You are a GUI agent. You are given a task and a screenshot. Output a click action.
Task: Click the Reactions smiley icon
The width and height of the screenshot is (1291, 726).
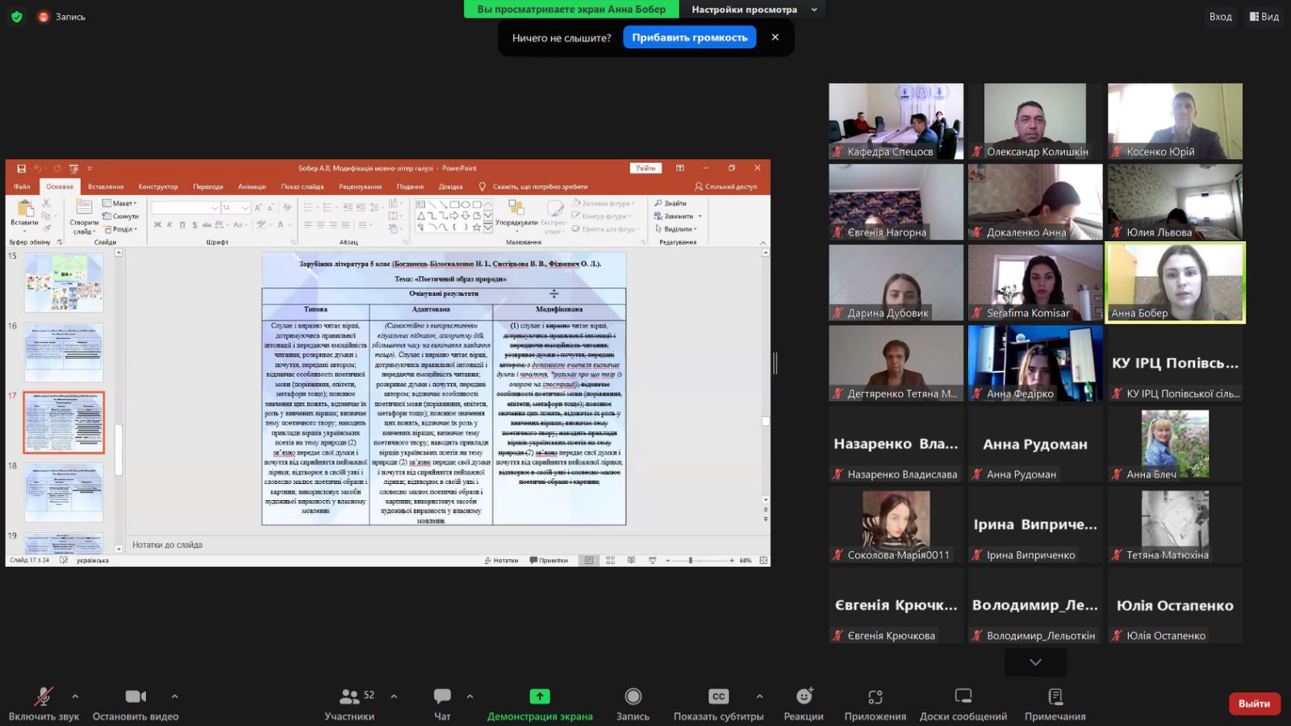(x=804, y=696)
